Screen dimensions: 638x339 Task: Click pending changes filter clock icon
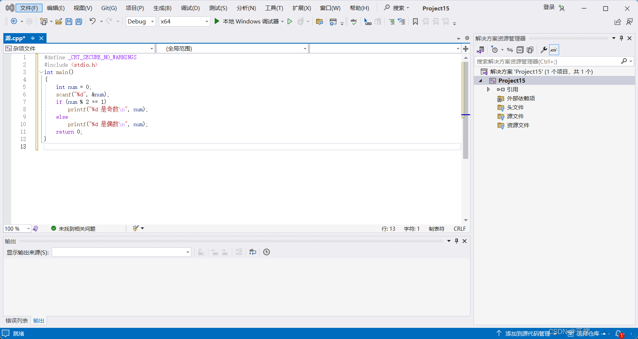(x=494, y=49)
